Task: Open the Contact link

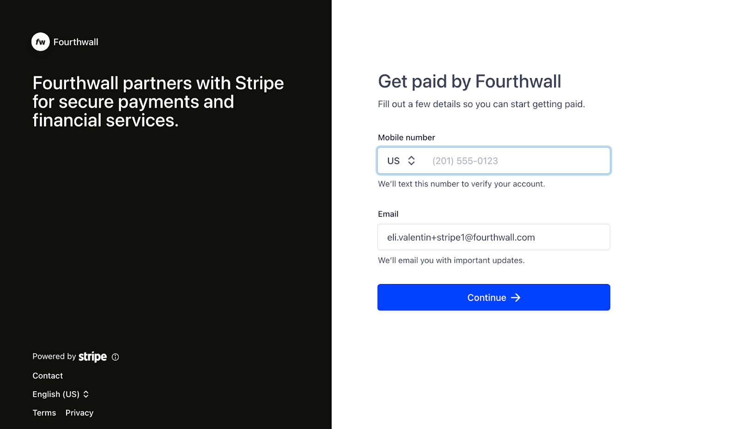Action: click(x=48, y=376)
